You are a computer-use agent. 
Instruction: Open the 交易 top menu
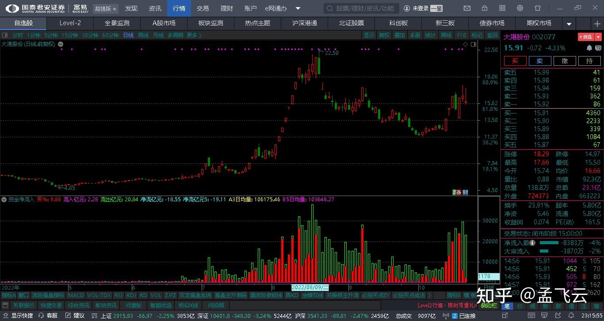203,8
